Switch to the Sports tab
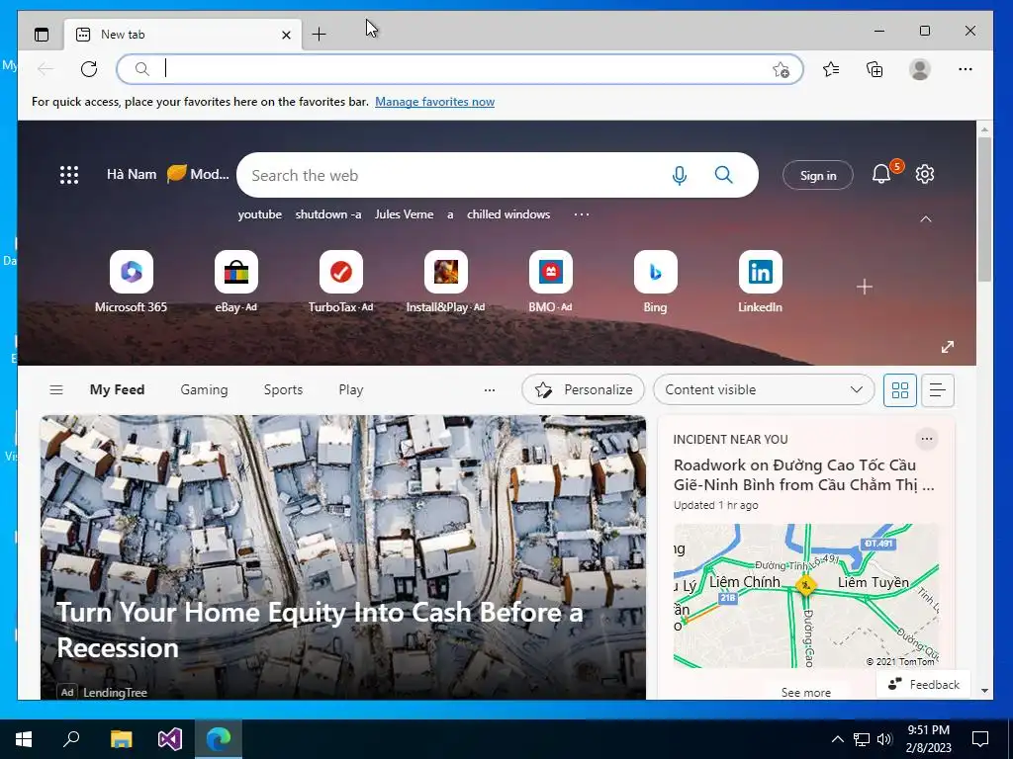Viewport: 1013px width, 759px height. pyautogui.click(x=283, y=389)
